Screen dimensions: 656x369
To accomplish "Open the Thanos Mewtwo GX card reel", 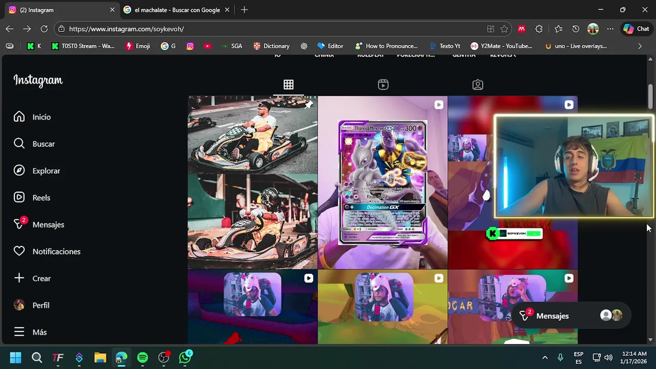I will point(382,182).
